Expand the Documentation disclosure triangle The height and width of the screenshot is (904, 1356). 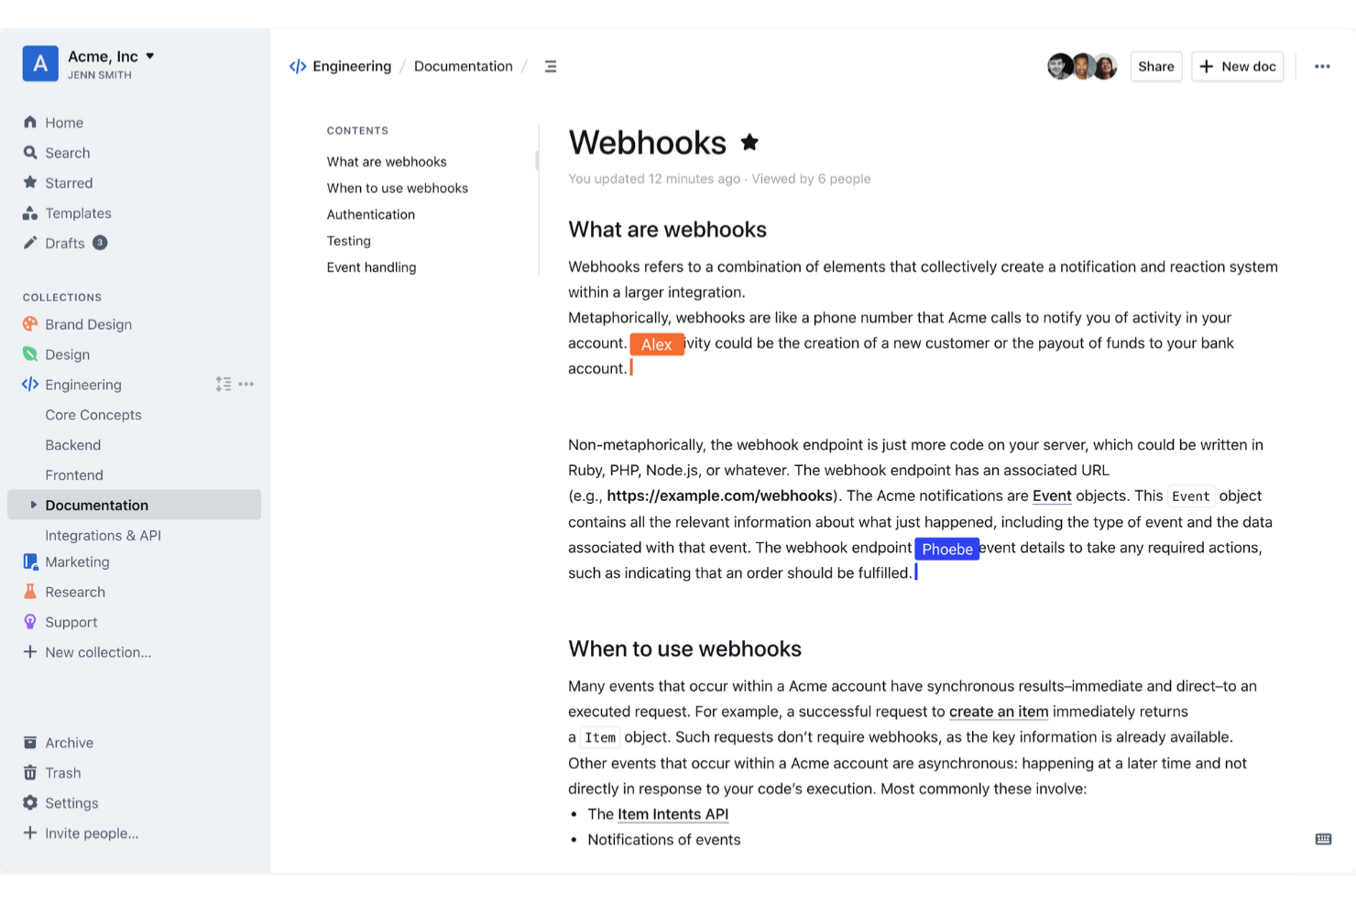coord(33,504)
